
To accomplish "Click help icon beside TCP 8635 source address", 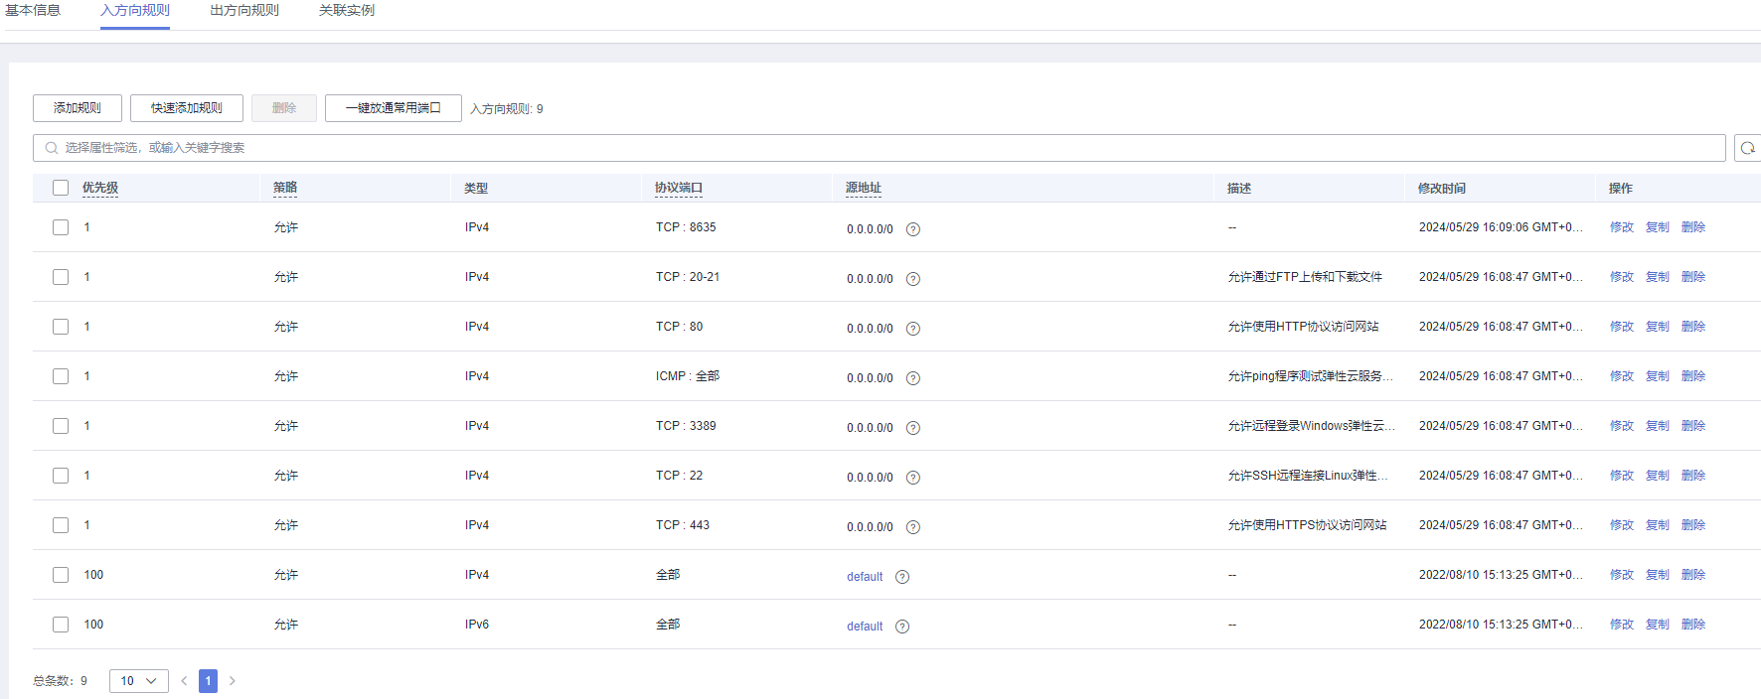I will click(x=912, y=229).
